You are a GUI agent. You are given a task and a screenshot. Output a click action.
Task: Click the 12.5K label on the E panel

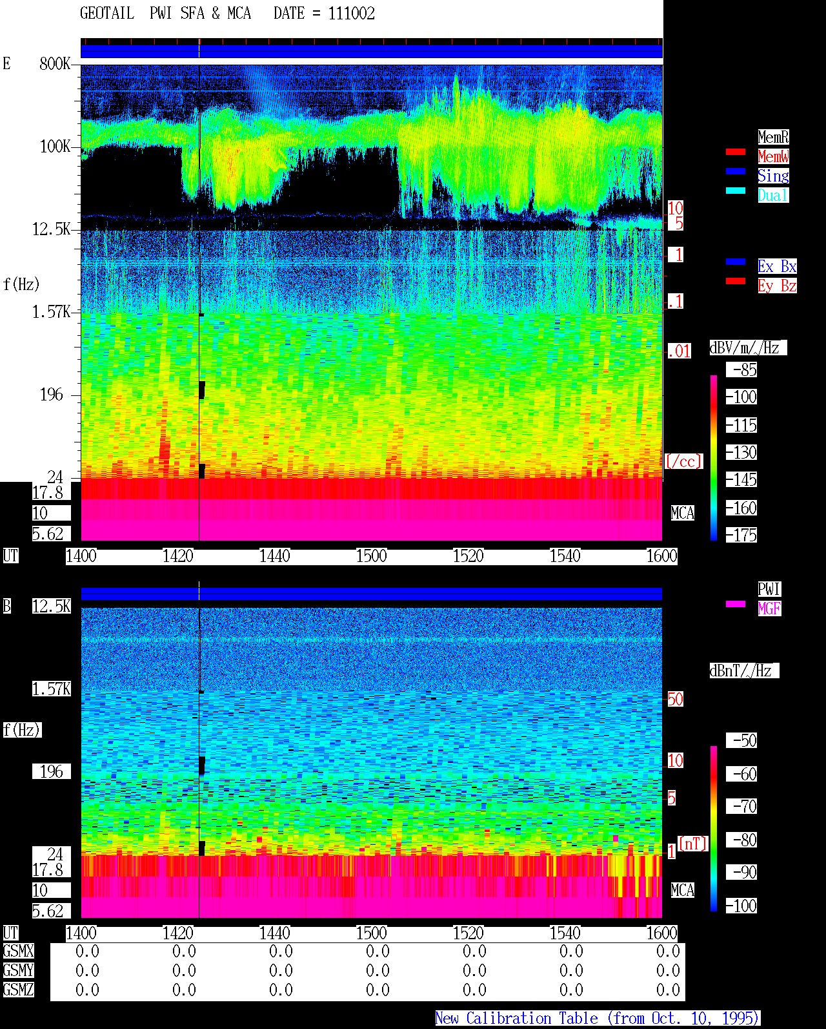pyautogui.click(x=52, y=229)
